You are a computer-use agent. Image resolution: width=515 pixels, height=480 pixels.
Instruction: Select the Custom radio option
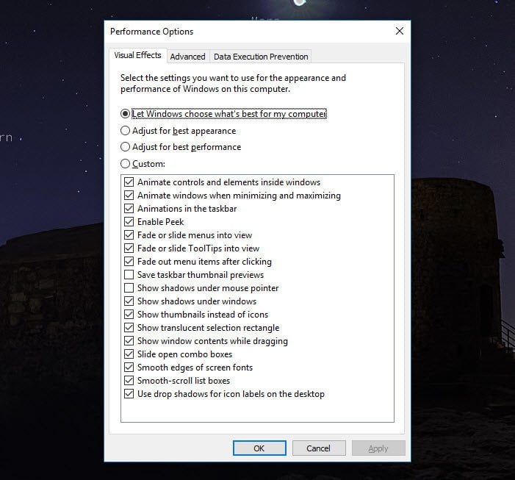tap(125, 164)
